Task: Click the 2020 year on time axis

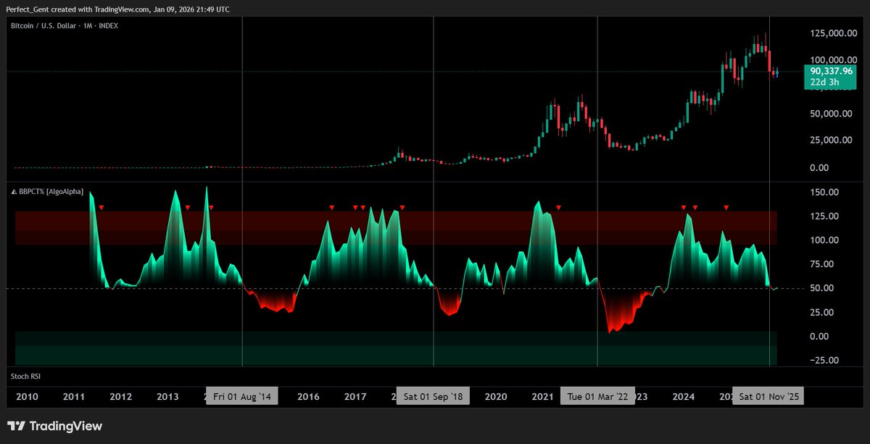Action: click(x=496, y=396)
